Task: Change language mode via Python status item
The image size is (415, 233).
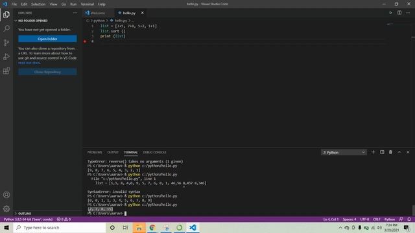Action: pyautogui.click(x=390, y=219)
